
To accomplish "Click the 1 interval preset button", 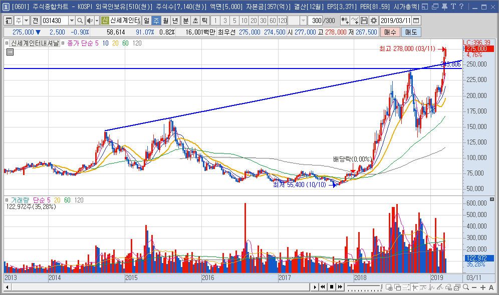I will pos(215,20).
